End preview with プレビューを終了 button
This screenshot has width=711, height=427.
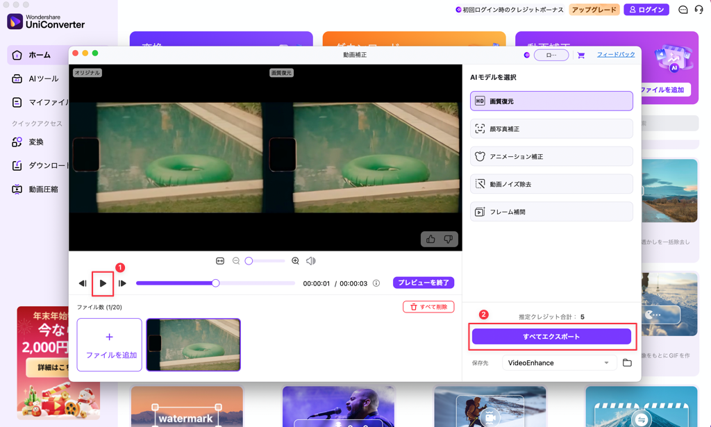(x=424, y=283)
